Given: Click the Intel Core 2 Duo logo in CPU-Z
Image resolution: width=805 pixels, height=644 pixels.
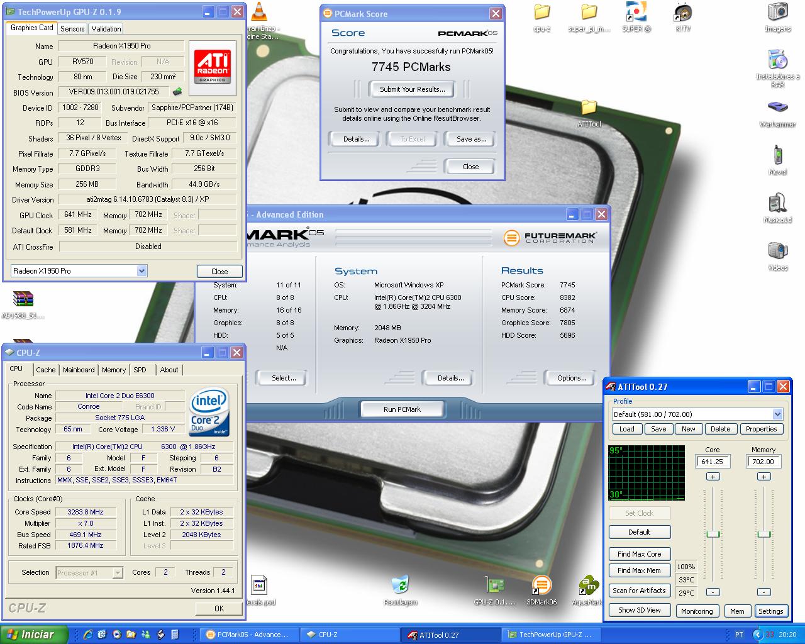Looking at the screenshot, I should coord(209,412).
